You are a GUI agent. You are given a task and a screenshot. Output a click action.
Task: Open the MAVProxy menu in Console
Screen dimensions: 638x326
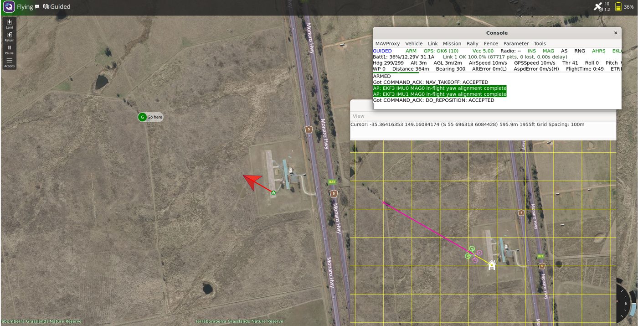[x=387, y=44]
